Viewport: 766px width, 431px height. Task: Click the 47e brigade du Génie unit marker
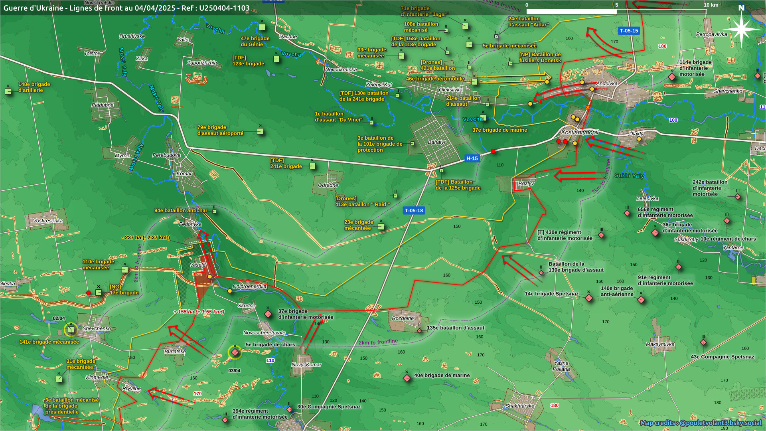[262, 27]
